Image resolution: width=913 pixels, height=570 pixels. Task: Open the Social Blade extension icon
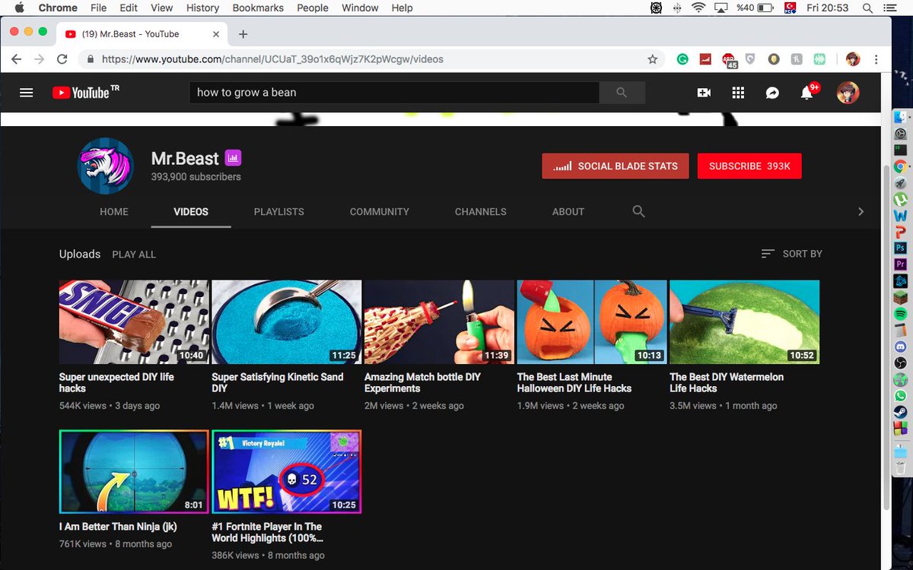(x=705, y=59)
